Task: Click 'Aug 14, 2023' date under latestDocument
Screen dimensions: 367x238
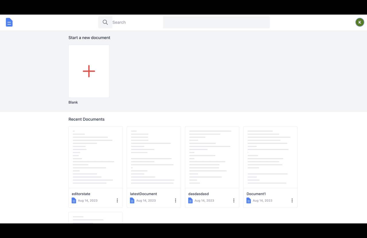Action: 146,201
